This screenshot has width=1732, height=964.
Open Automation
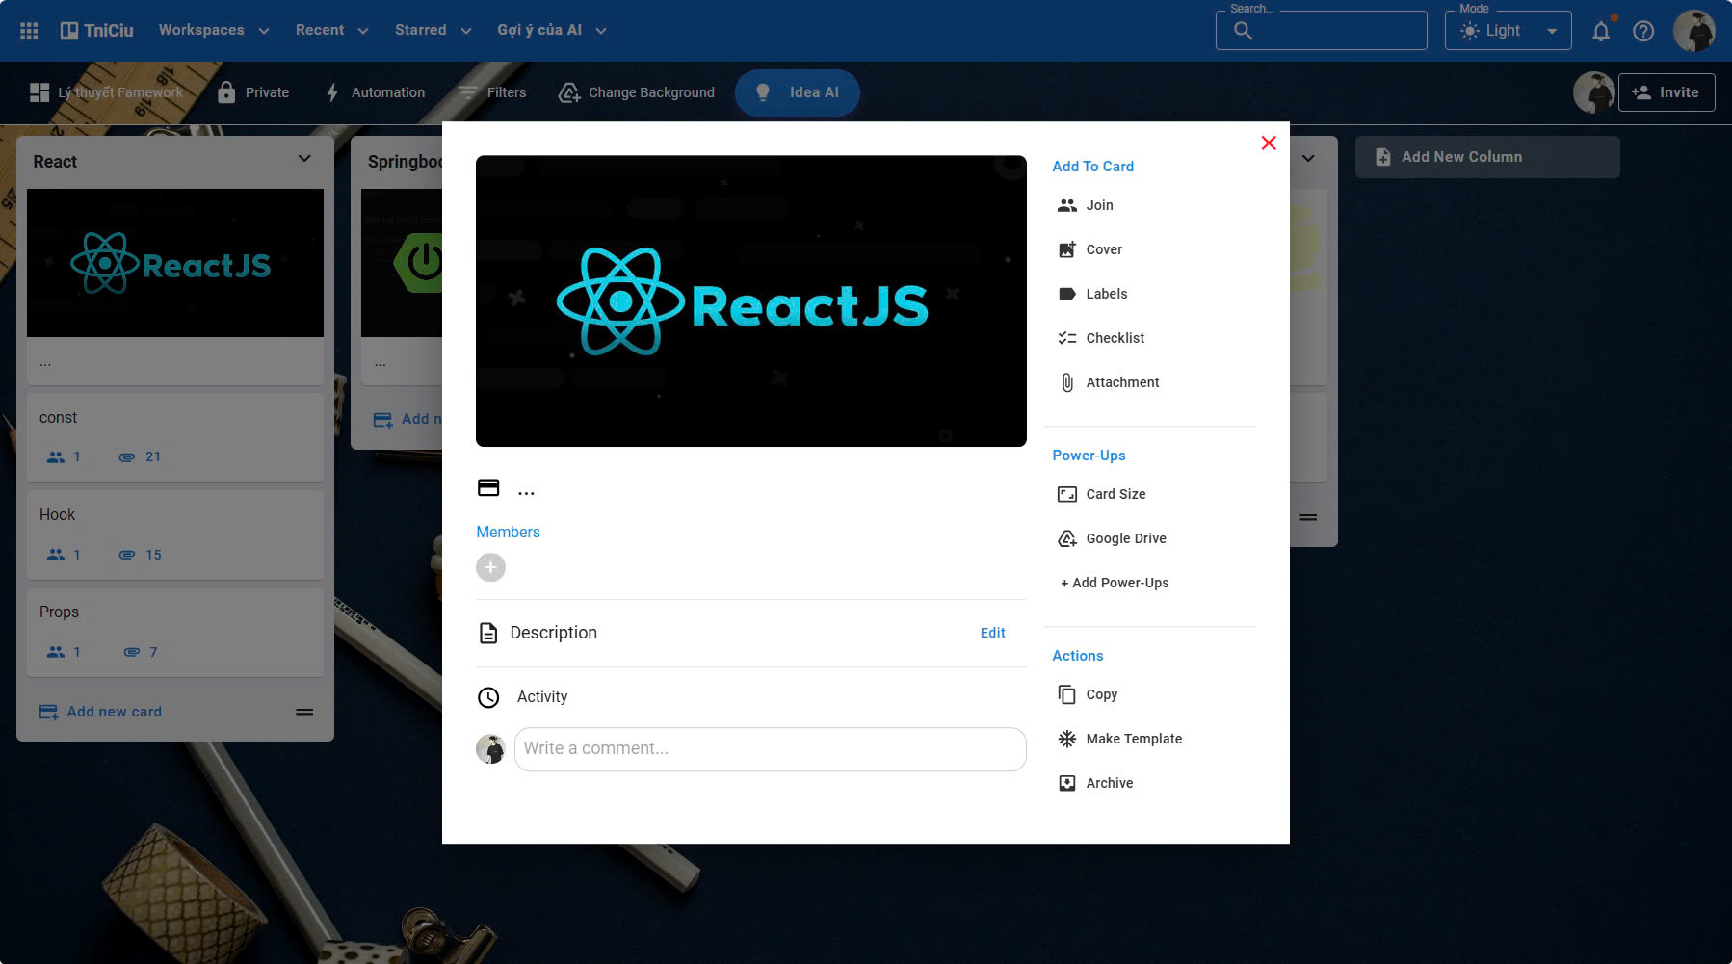coord(376,92)
